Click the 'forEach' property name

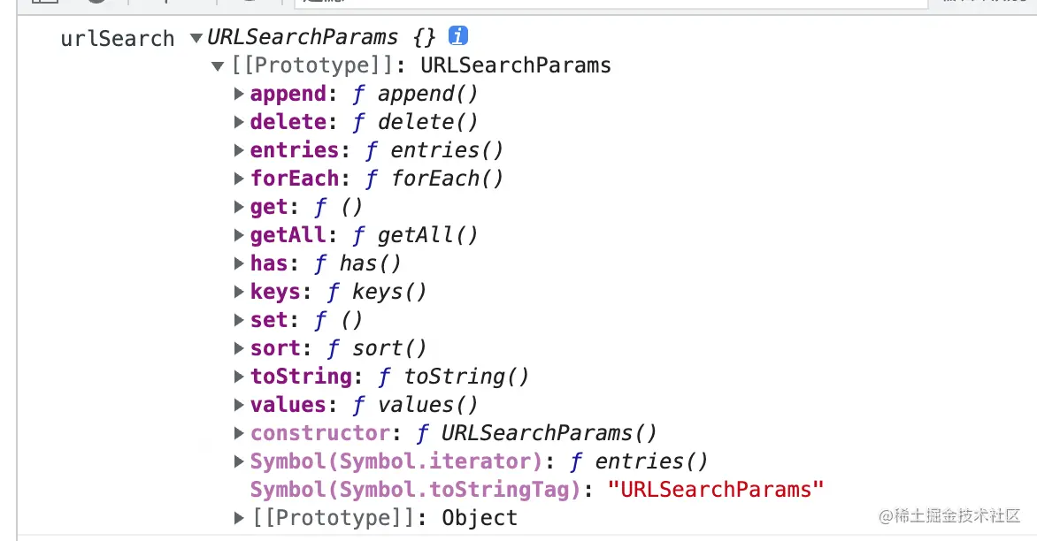pyautogui.click(x=295, y=179)
